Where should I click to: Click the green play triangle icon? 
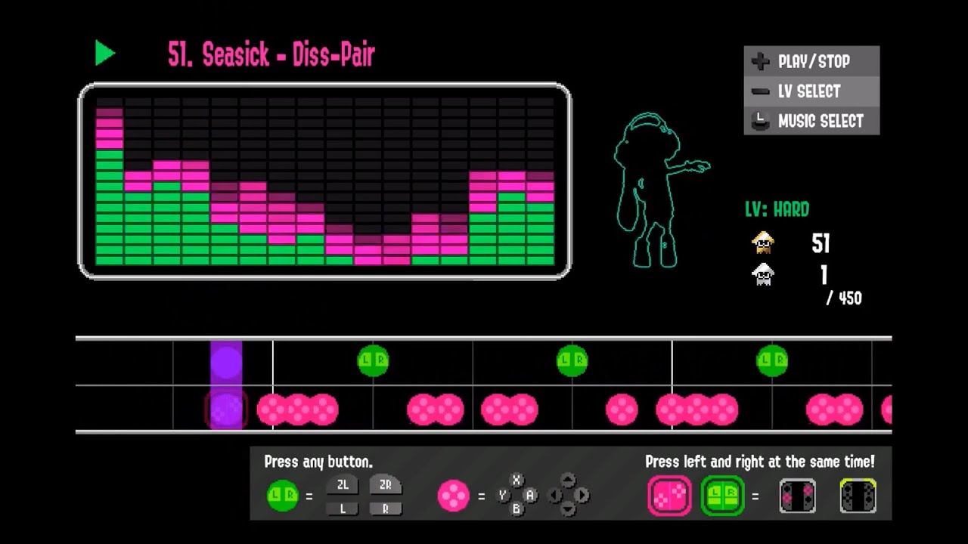105,54
